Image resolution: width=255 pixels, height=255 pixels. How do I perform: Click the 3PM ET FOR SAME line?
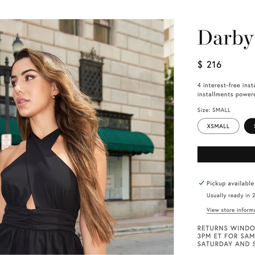coord(226,236)
